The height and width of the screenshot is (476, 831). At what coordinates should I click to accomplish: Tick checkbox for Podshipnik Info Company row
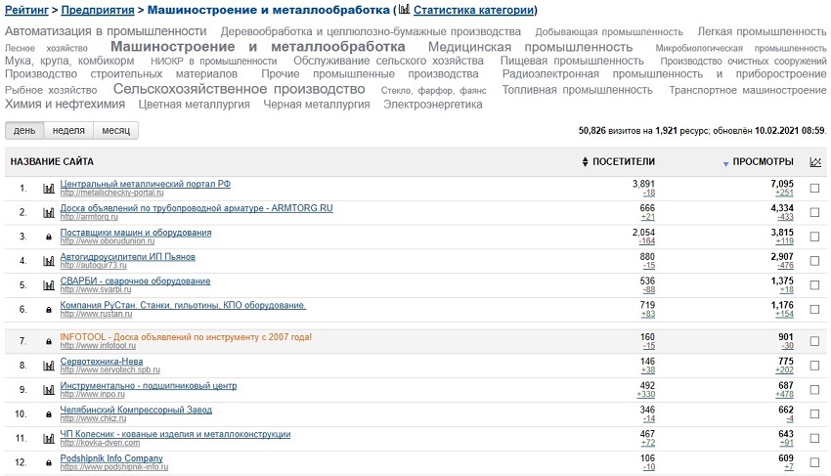pyautogui.click(x=814, y=462)
